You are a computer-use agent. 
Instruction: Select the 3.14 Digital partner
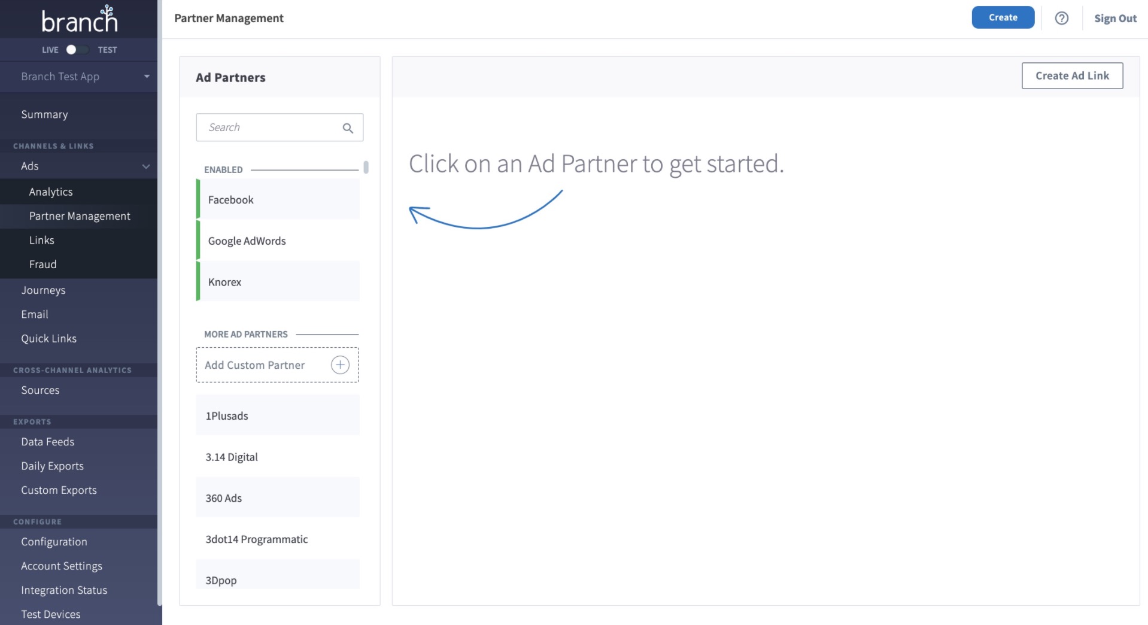click(278, 457)
